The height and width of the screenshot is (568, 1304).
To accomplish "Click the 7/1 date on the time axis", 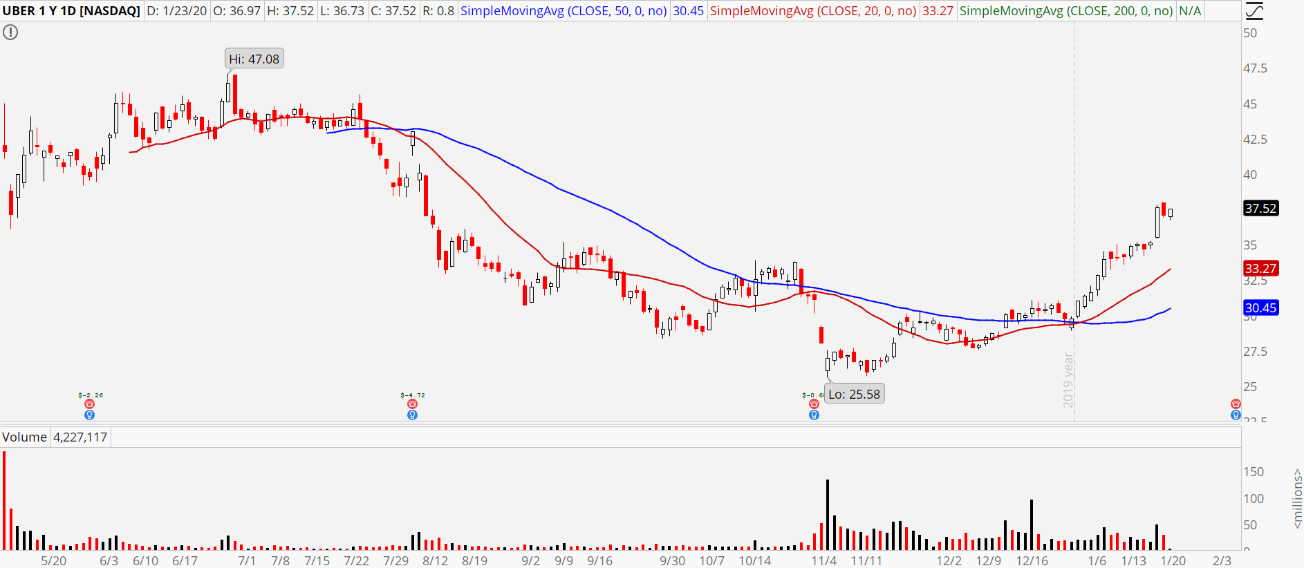I will [x=247, y=561].
